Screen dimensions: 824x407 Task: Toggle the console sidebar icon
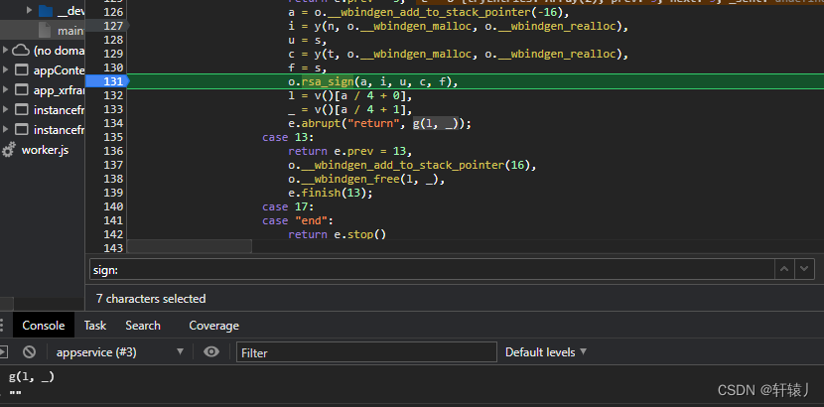click(x=3, y=351)
